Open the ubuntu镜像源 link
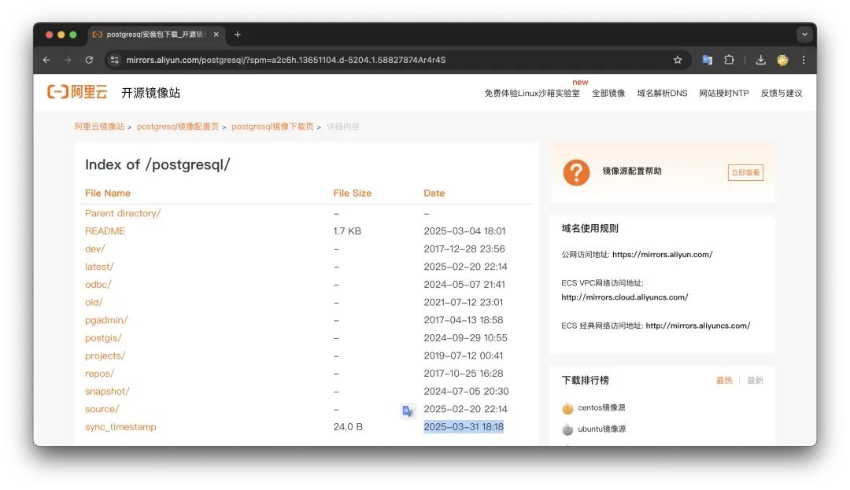Viewport: 850px width, 490px height. click(x=602, y=429)
